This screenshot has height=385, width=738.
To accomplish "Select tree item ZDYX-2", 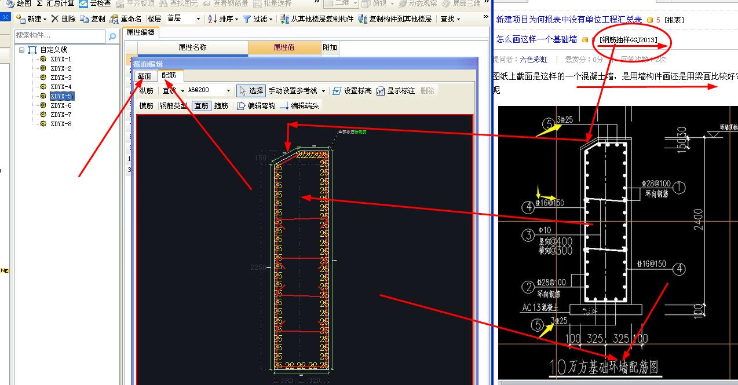I will tap(61, 68).
